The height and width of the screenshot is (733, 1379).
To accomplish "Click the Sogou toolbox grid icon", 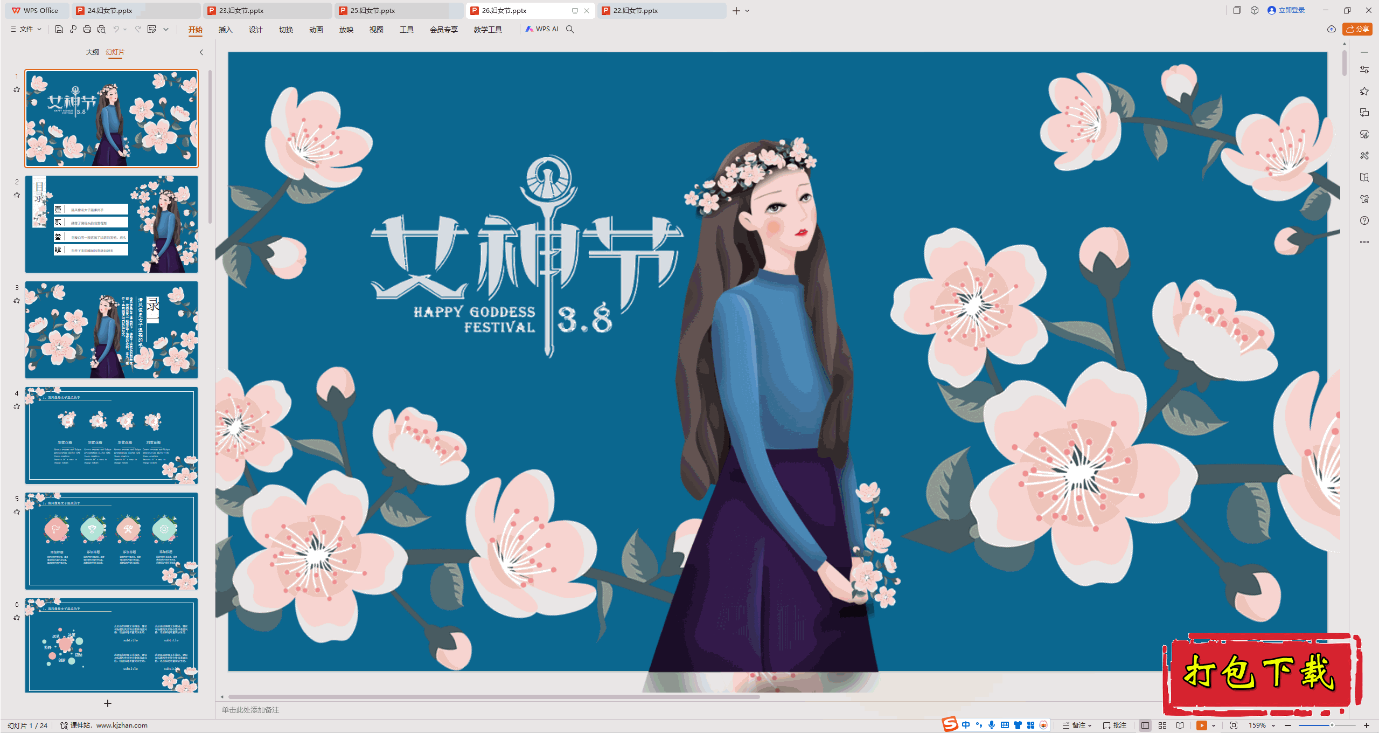I will point(1030,725).
